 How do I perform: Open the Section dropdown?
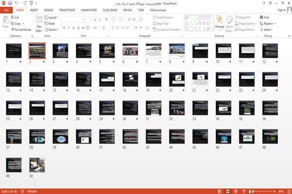(52, 30)
